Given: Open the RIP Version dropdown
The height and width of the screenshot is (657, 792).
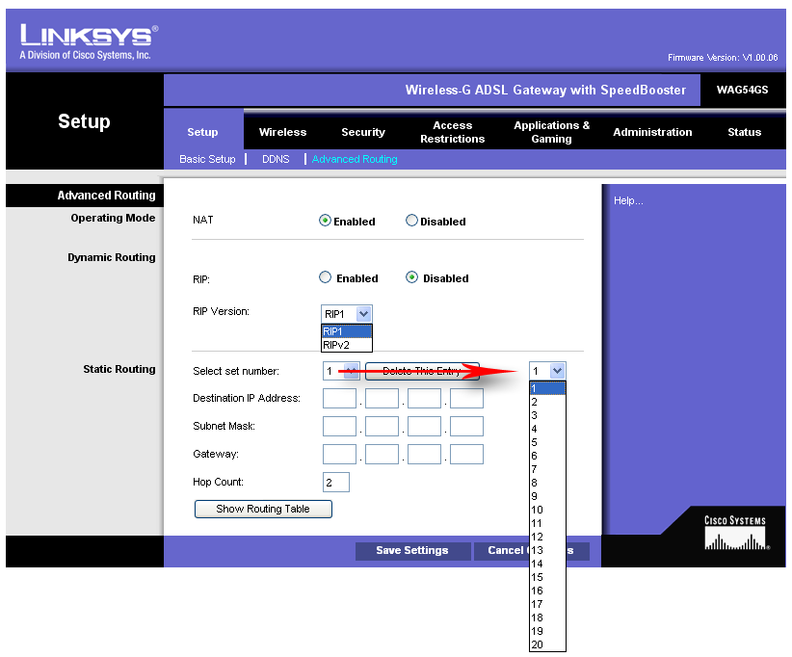Looking at the screenshot, I should pyautogui.click(x=347, y=314).
